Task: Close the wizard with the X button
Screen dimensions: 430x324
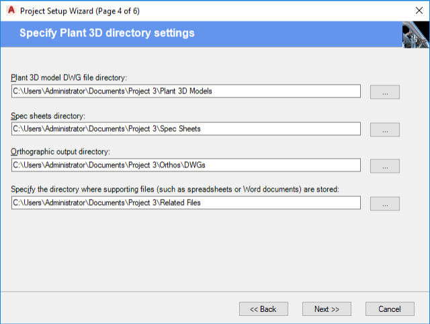Action: point(419,11)
